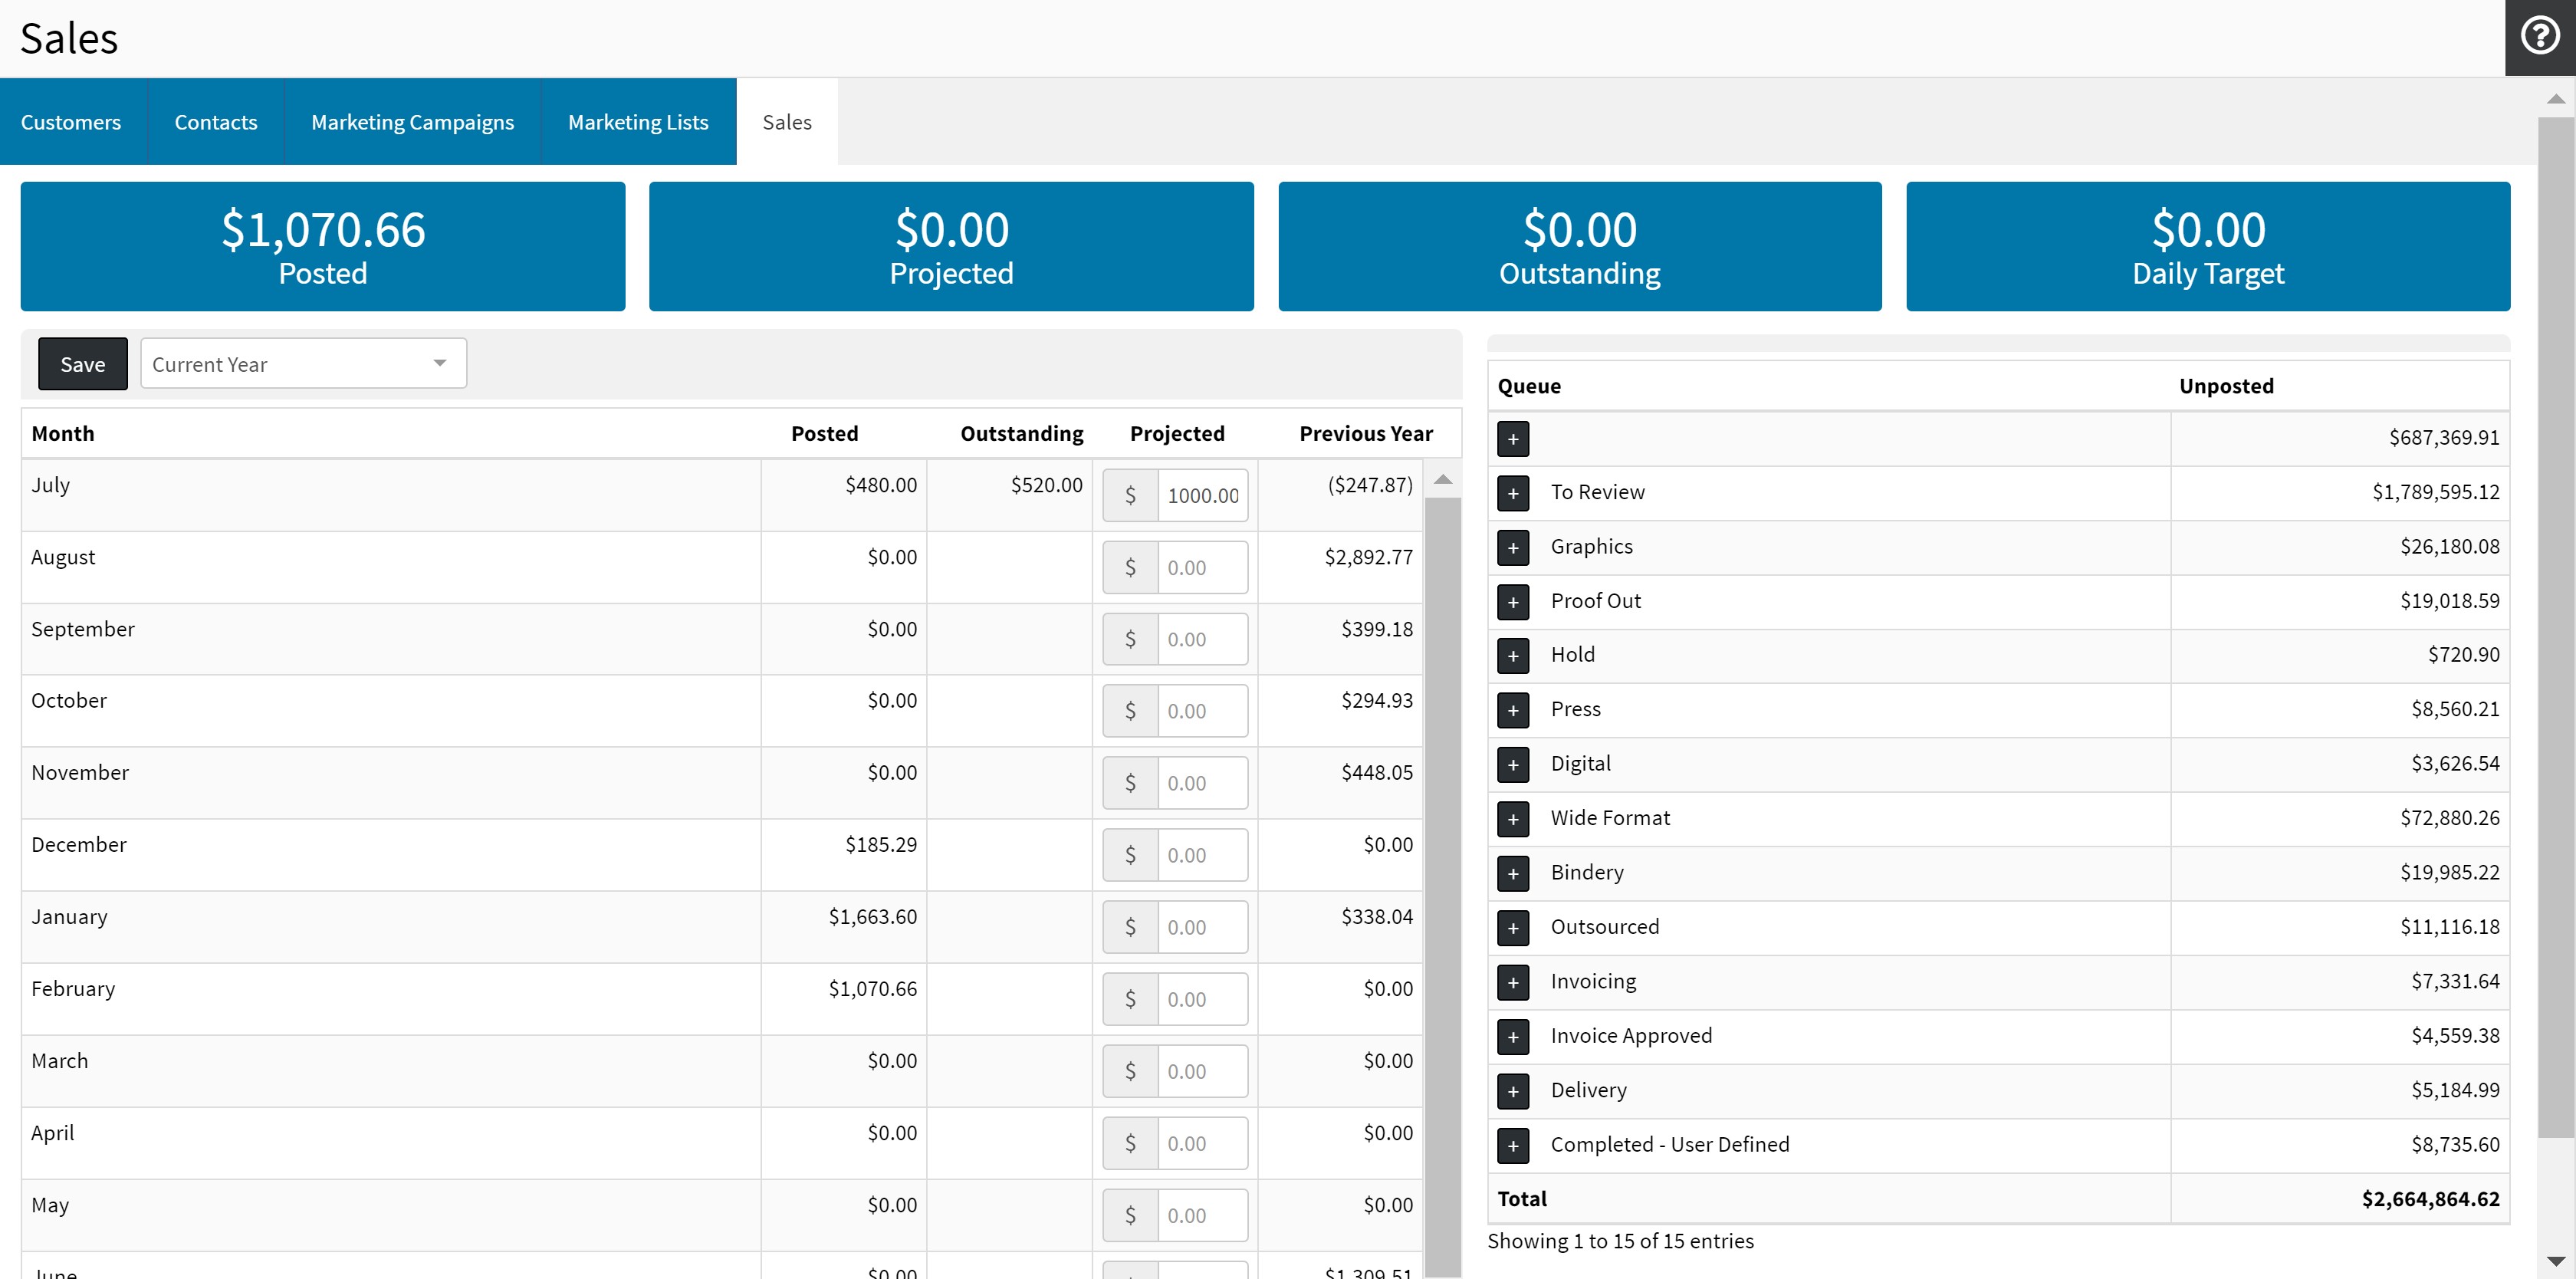The height and width of the screenshot is (1279, 2576).
Task: Expand the Press queue plus icon
Action: pyautogui.click(x=1513, y=710)
